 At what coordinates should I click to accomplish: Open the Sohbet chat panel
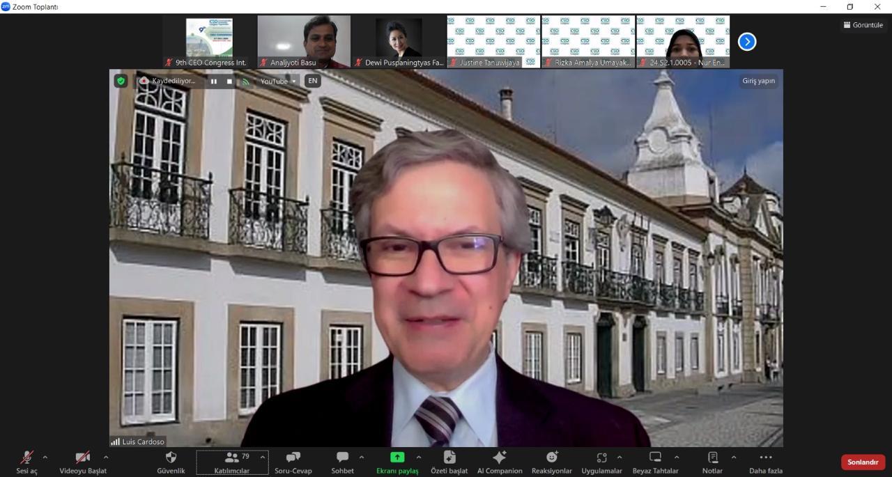[x=342, y=458]
